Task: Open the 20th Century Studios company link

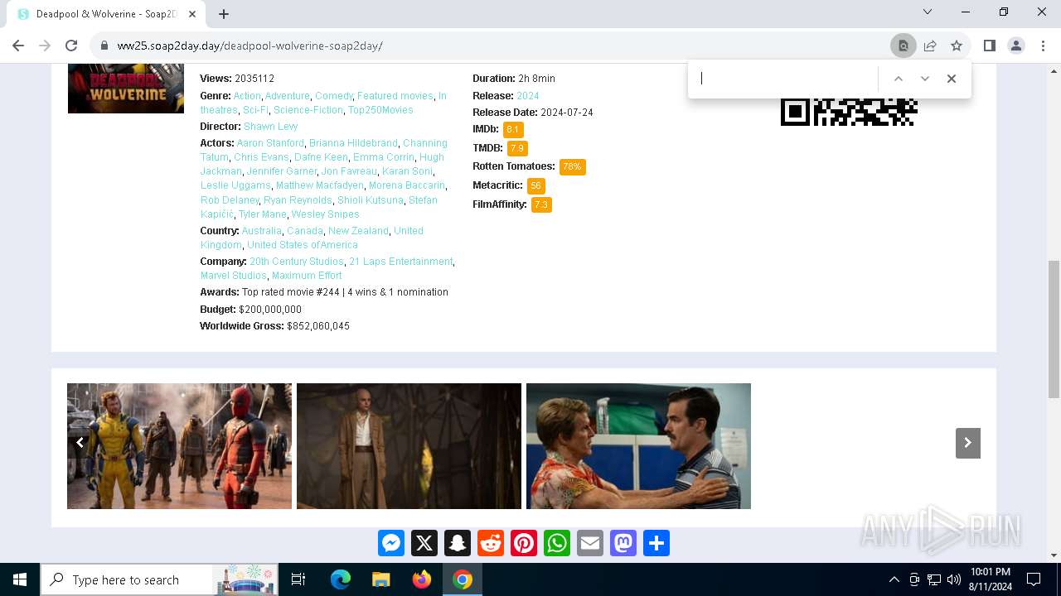Action: (297, 262)
